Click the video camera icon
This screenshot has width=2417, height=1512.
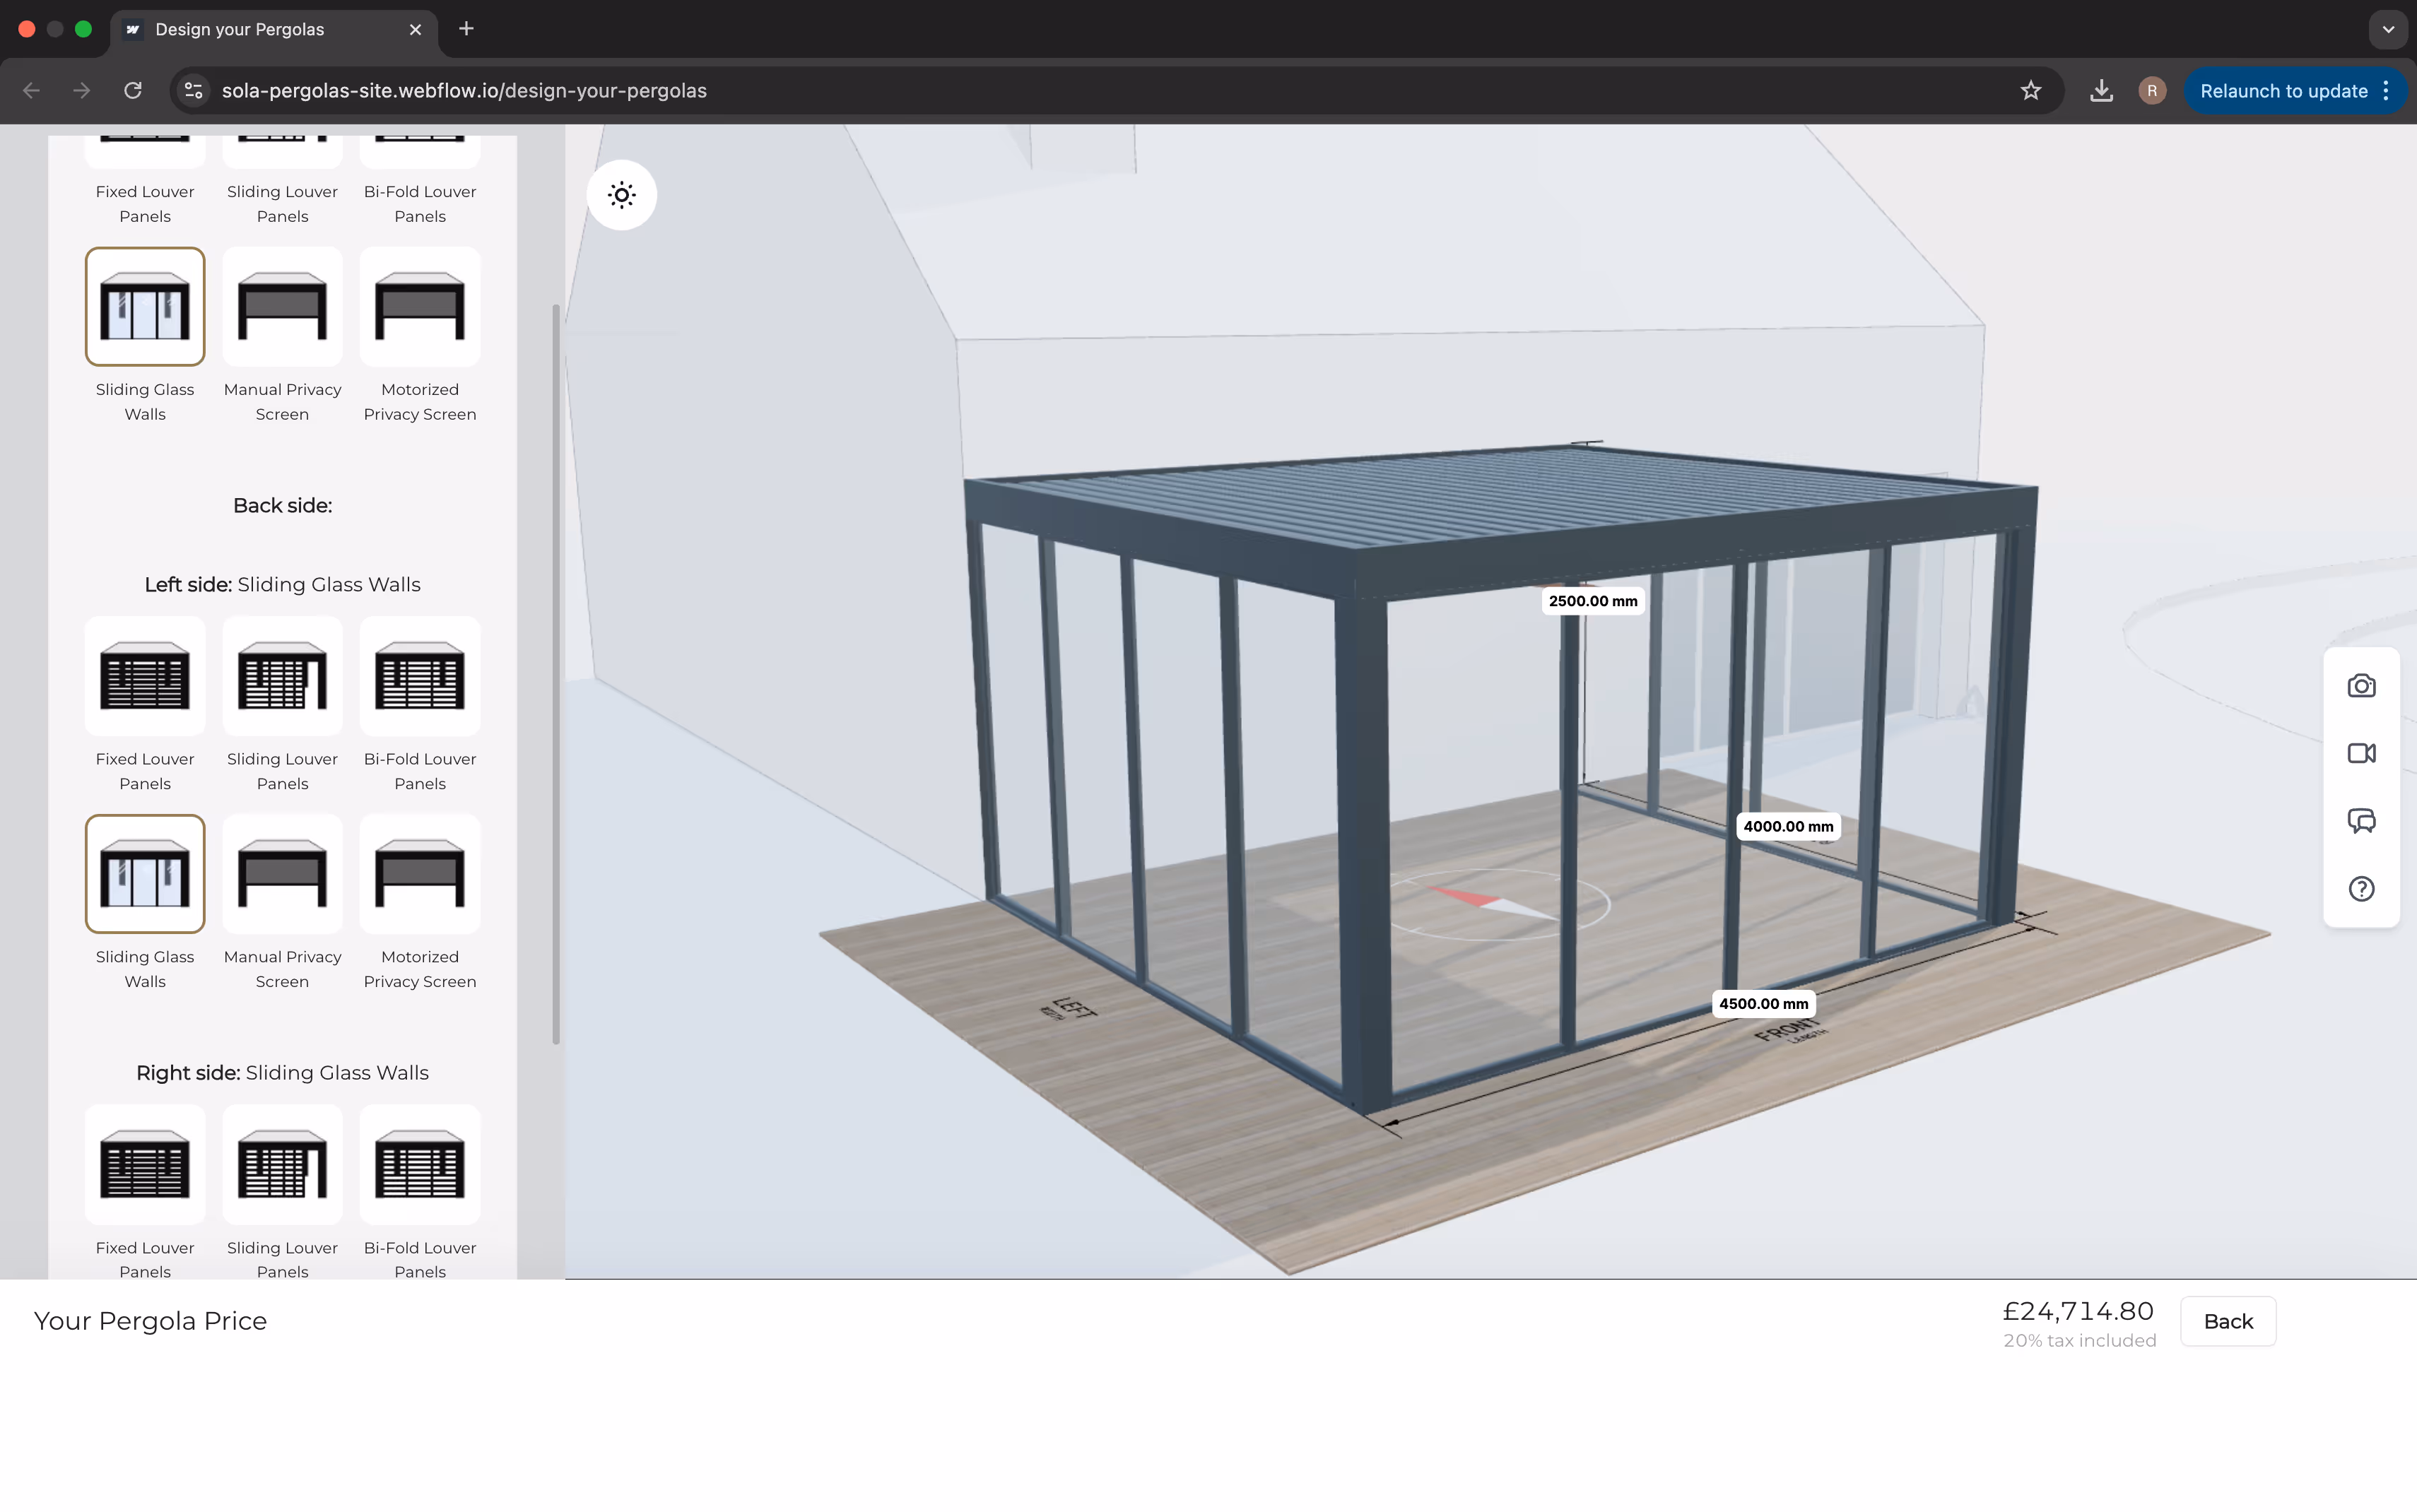click(2361, 753)
